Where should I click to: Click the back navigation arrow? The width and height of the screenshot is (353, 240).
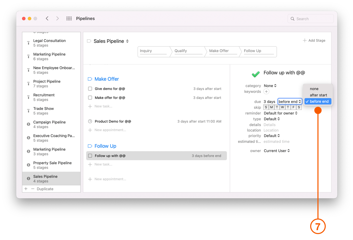point(47,18)
